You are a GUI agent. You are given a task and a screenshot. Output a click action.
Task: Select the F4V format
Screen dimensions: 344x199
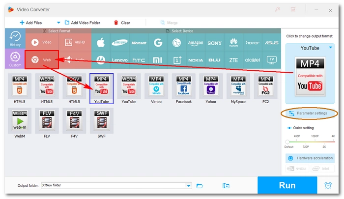point(74,123)
